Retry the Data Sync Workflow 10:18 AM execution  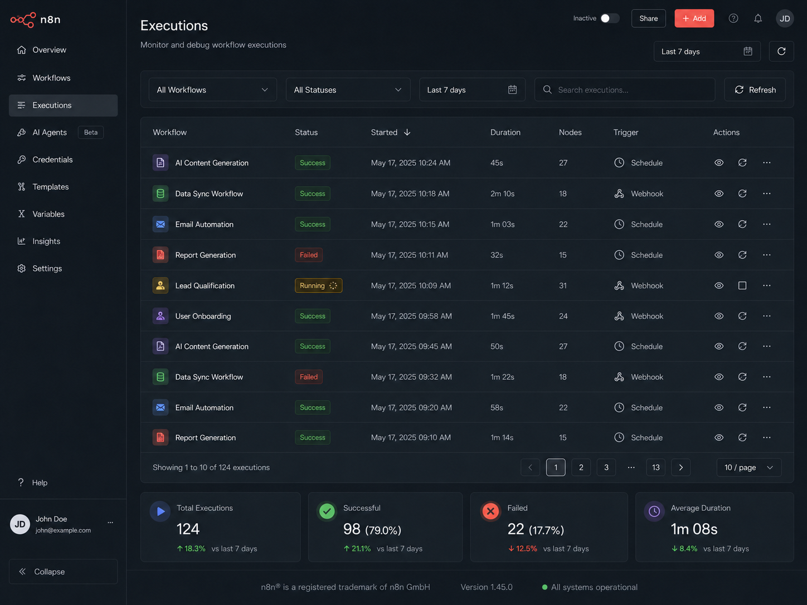click(742, 193)
